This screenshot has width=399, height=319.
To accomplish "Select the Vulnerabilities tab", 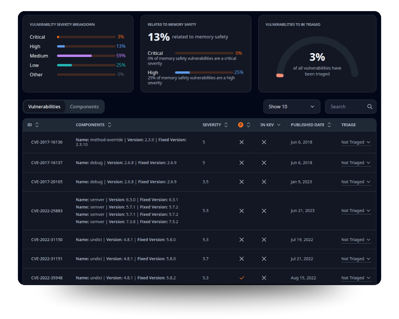I will click(x=44, y=106).
